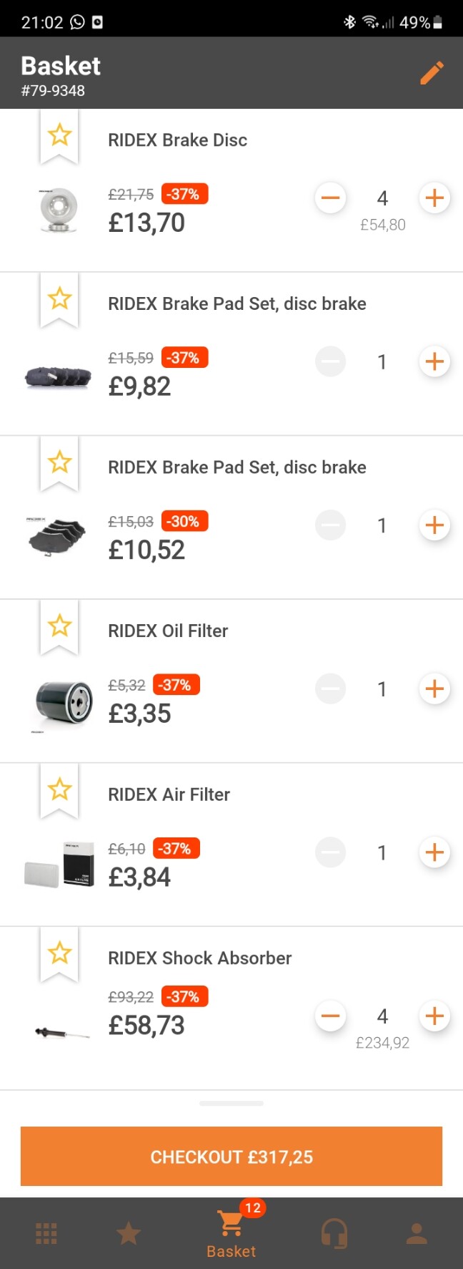Tap the WhatsApp icon in the status bar
This screenshot has width=463, height=1269.
pos(77,22)
